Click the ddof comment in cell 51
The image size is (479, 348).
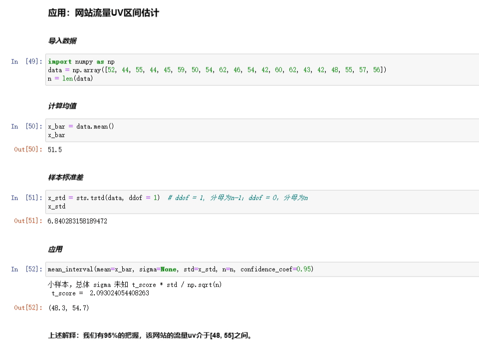[x=238, y=198]
